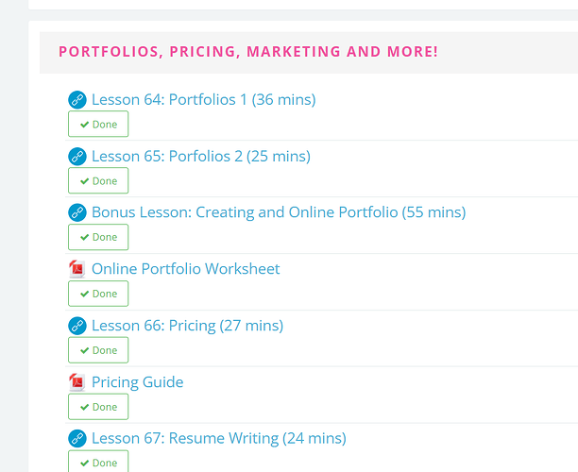Toggle Done under Online Portfolio Worksheet
Image resolution: width=578 pixels, height=472 pixels.
pyautogui.click(x=98, y=294)
